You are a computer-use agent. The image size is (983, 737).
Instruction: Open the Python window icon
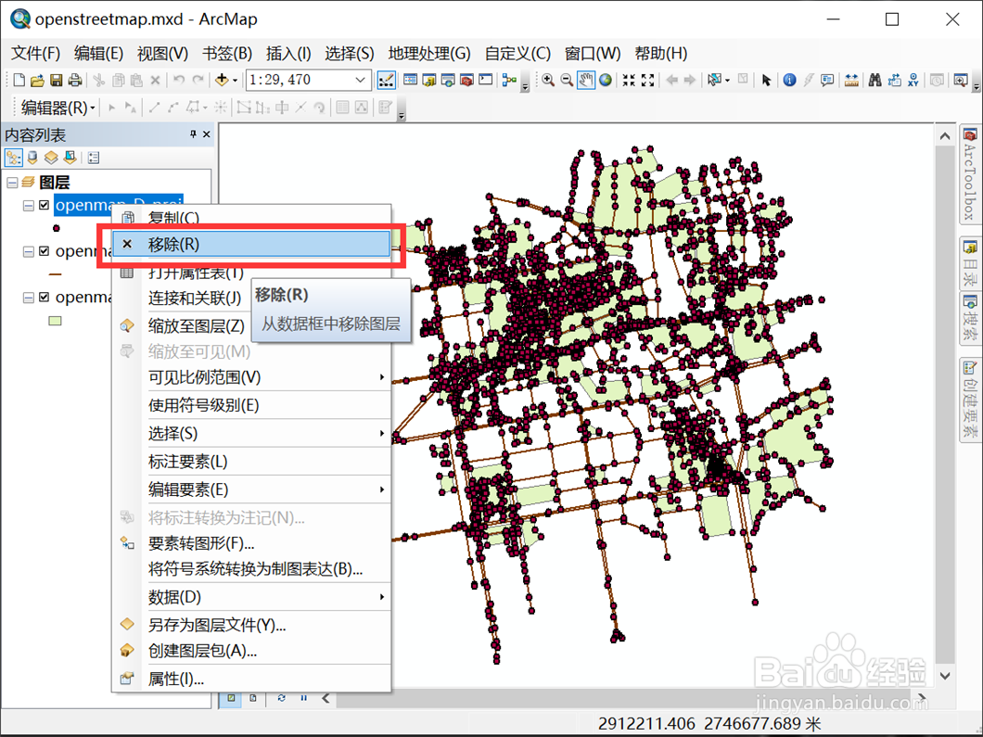486,81
